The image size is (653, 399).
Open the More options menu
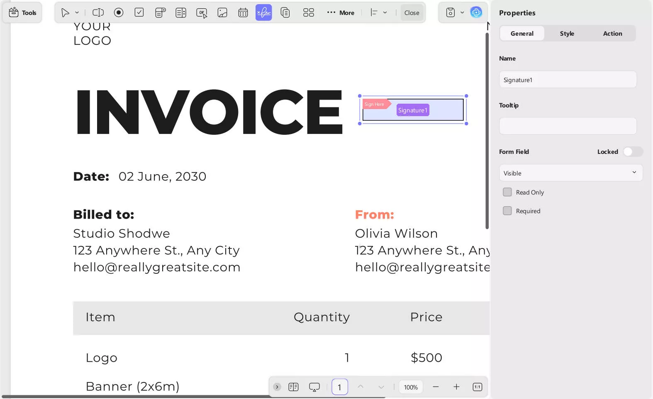tap(341, 13)
